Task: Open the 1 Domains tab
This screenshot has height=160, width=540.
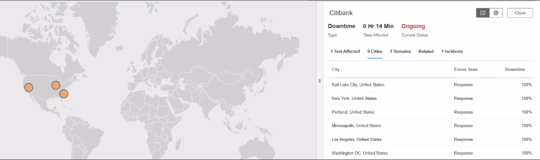Action: [x=400, y=51]
